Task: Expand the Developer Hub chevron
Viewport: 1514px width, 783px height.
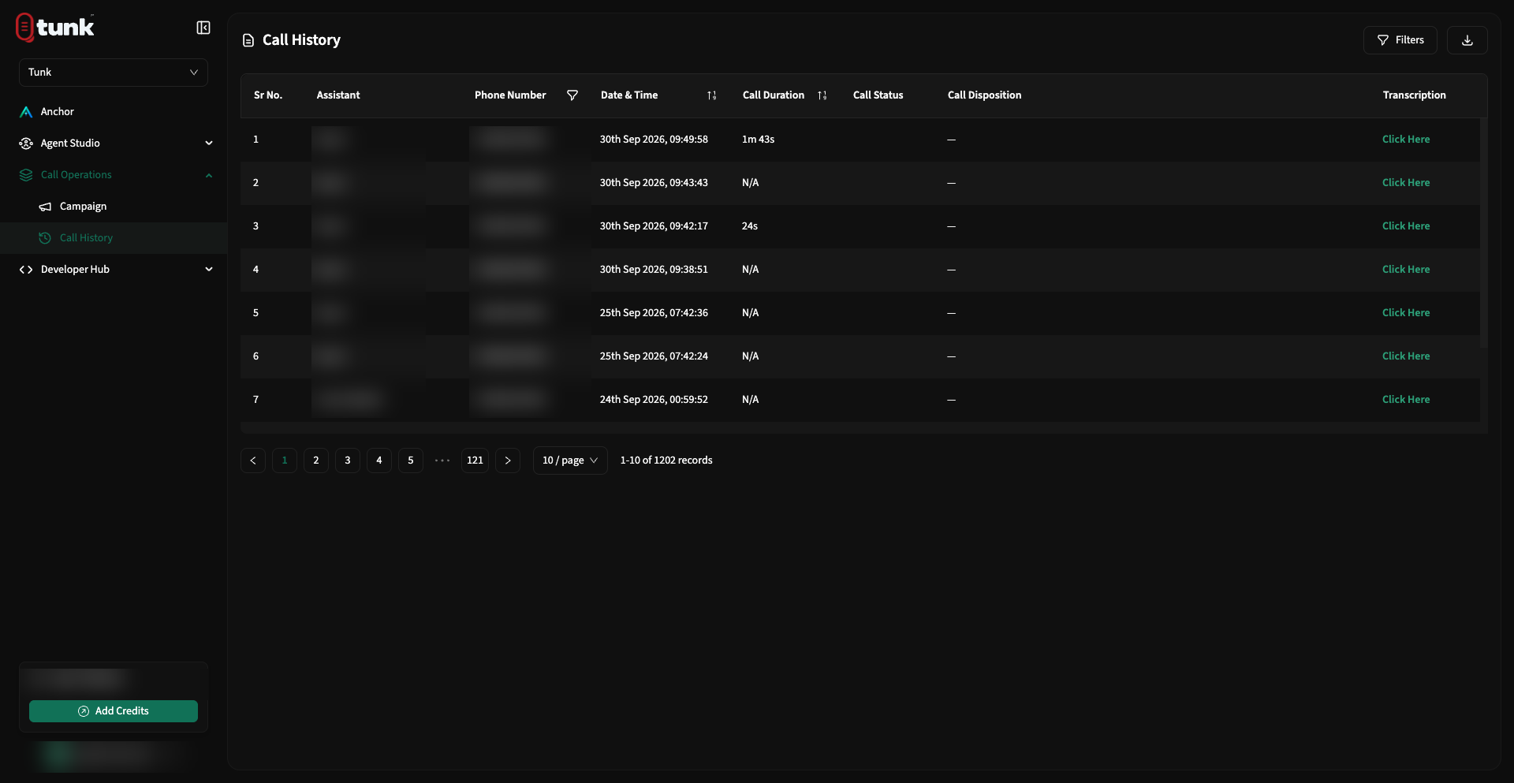Action: (x=209, y=270)
